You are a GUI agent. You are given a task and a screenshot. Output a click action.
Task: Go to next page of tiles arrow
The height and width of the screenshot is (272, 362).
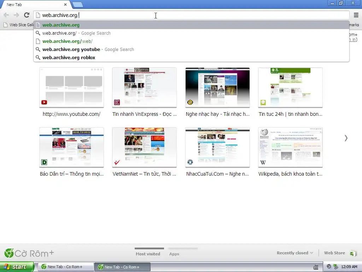click(x=346, y=138)
